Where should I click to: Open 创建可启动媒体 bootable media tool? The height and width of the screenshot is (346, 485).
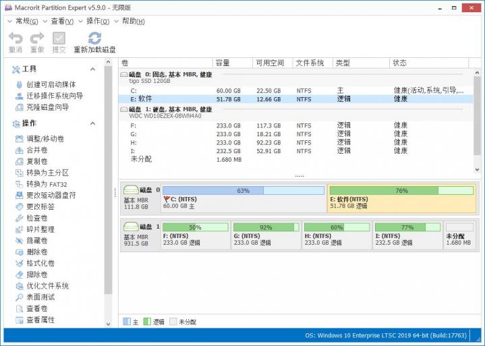pyautogui.click(x=45, y=84)
